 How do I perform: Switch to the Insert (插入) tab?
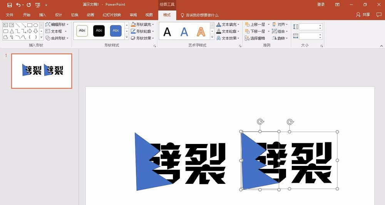tap(42, 15)
